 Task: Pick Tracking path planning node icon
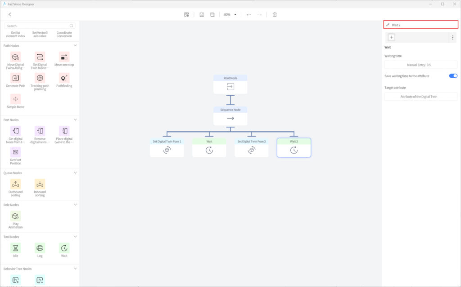coord(40,78)
